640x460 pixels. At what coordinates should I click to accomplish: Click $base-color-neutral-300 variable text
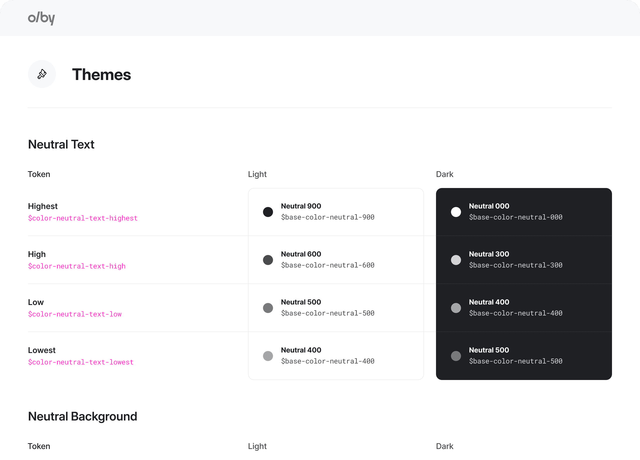[x=515, y=265]
